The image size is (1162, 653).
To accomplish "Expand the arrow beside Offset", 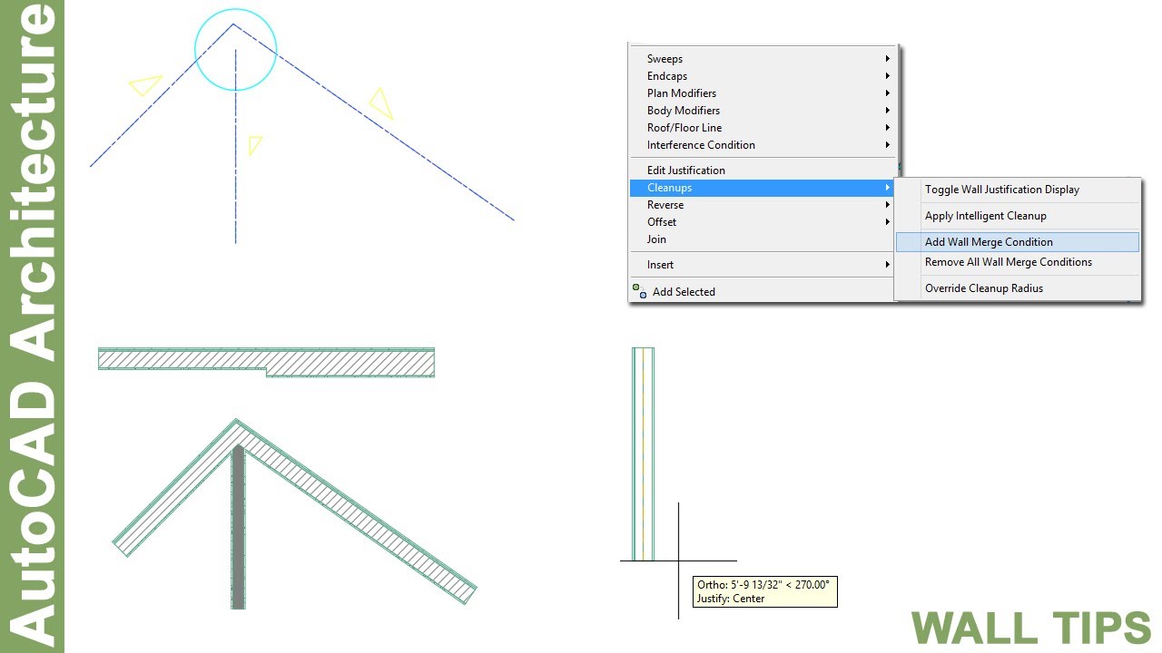I will point(888,222).
